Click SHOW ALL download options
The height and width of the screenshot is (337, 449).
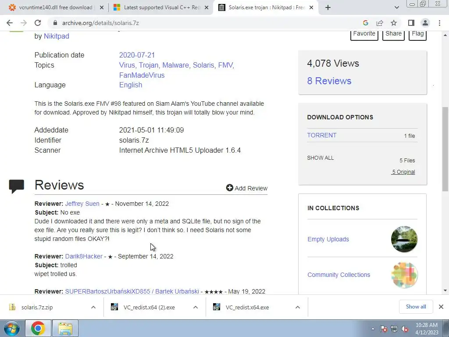point(321,158)
